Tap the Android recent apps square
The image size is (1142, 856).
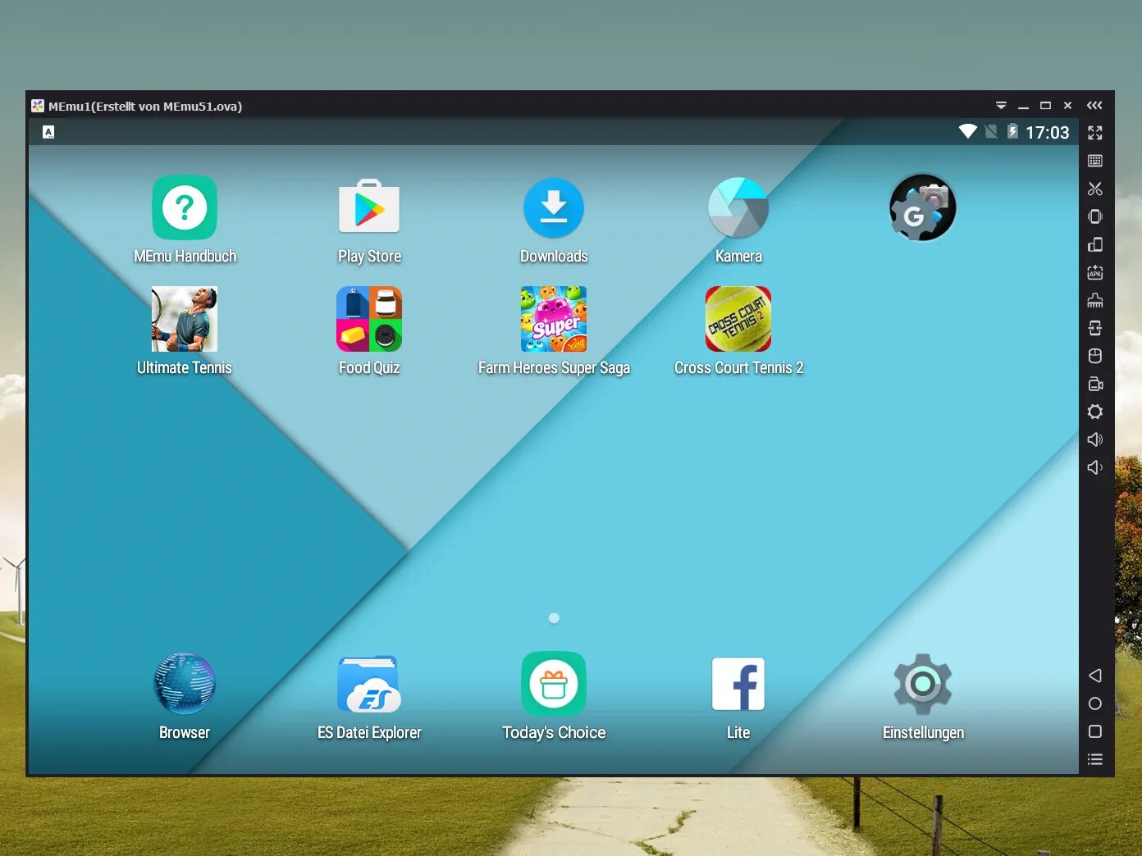pos(1095,731)
